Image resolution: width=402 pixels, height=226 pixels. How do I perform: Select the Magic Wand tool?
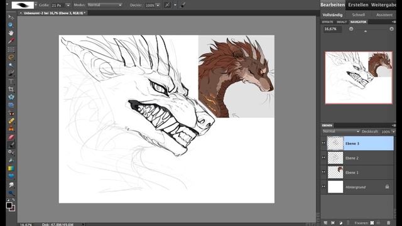[11, 65]
